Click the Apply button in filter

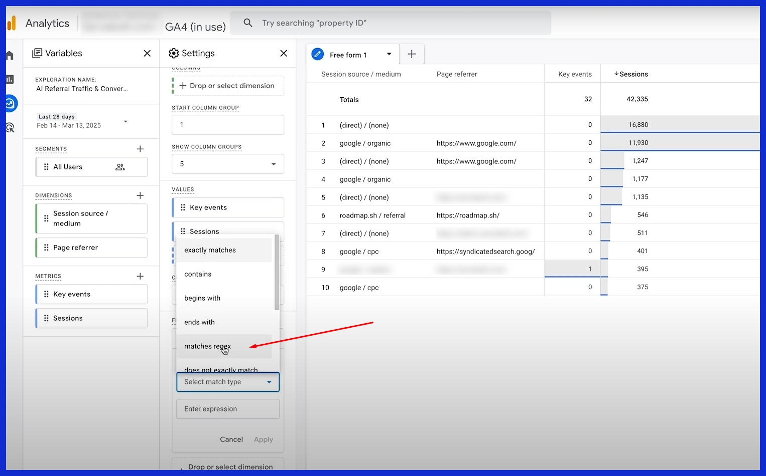point(264,439)
